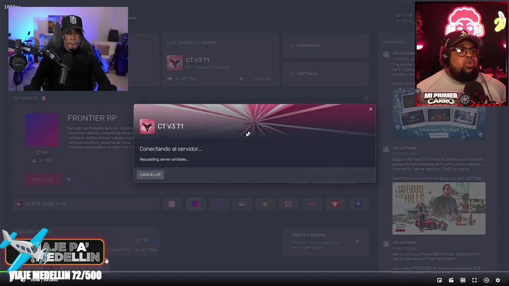Image resolution: width=509 pixels, height=286 pixels.
Task: Open the FRONTIER RP server thumbnail
Action: point(42,130)
